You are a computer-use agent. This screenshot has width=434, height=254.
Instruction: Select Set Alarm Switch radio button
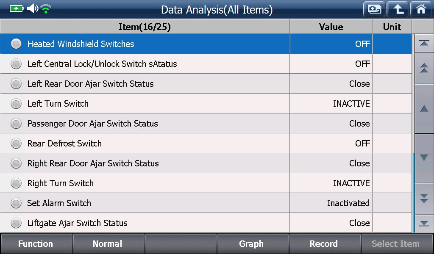[16, 203]
